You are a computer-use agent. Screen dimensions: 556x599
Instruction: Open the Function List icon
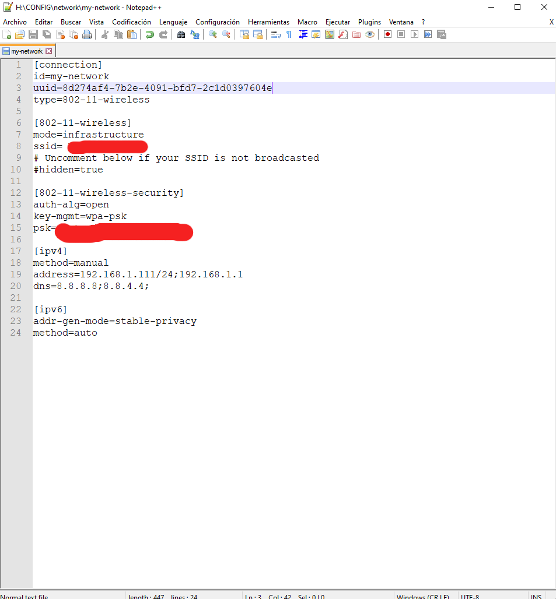(343, 35)
